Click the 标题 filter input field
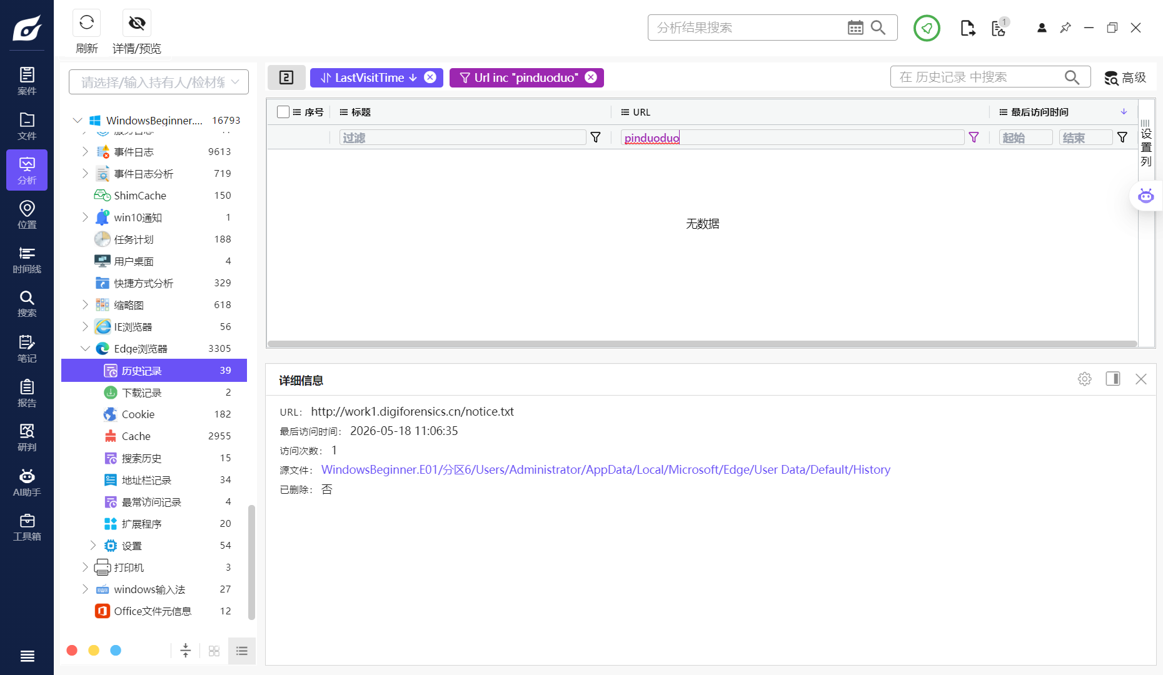1163x675 pixels. click(462, 137)
